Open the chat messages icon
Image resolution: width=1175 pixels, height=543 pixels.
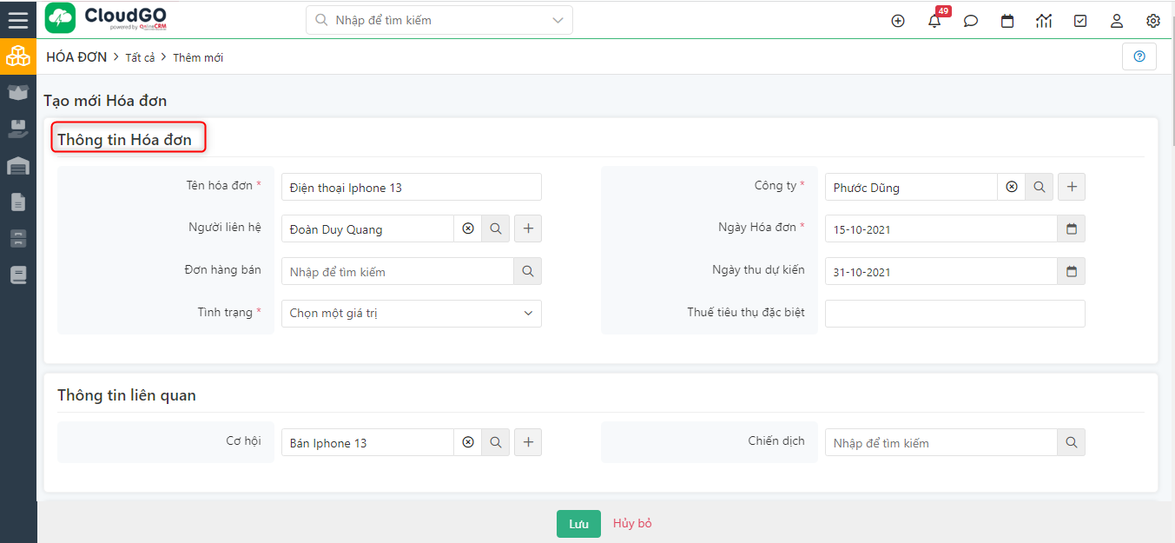click(x=971, y=21)
